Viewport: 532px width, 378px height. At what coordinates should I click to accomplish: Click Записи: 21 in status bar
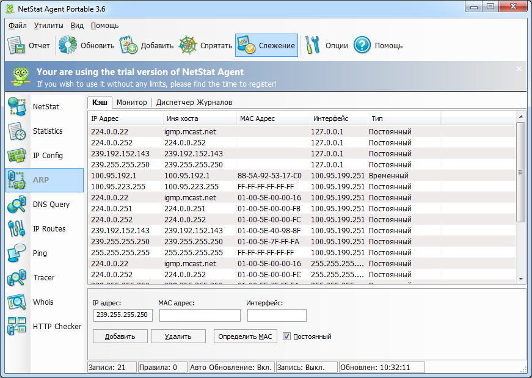coord(112,367)
